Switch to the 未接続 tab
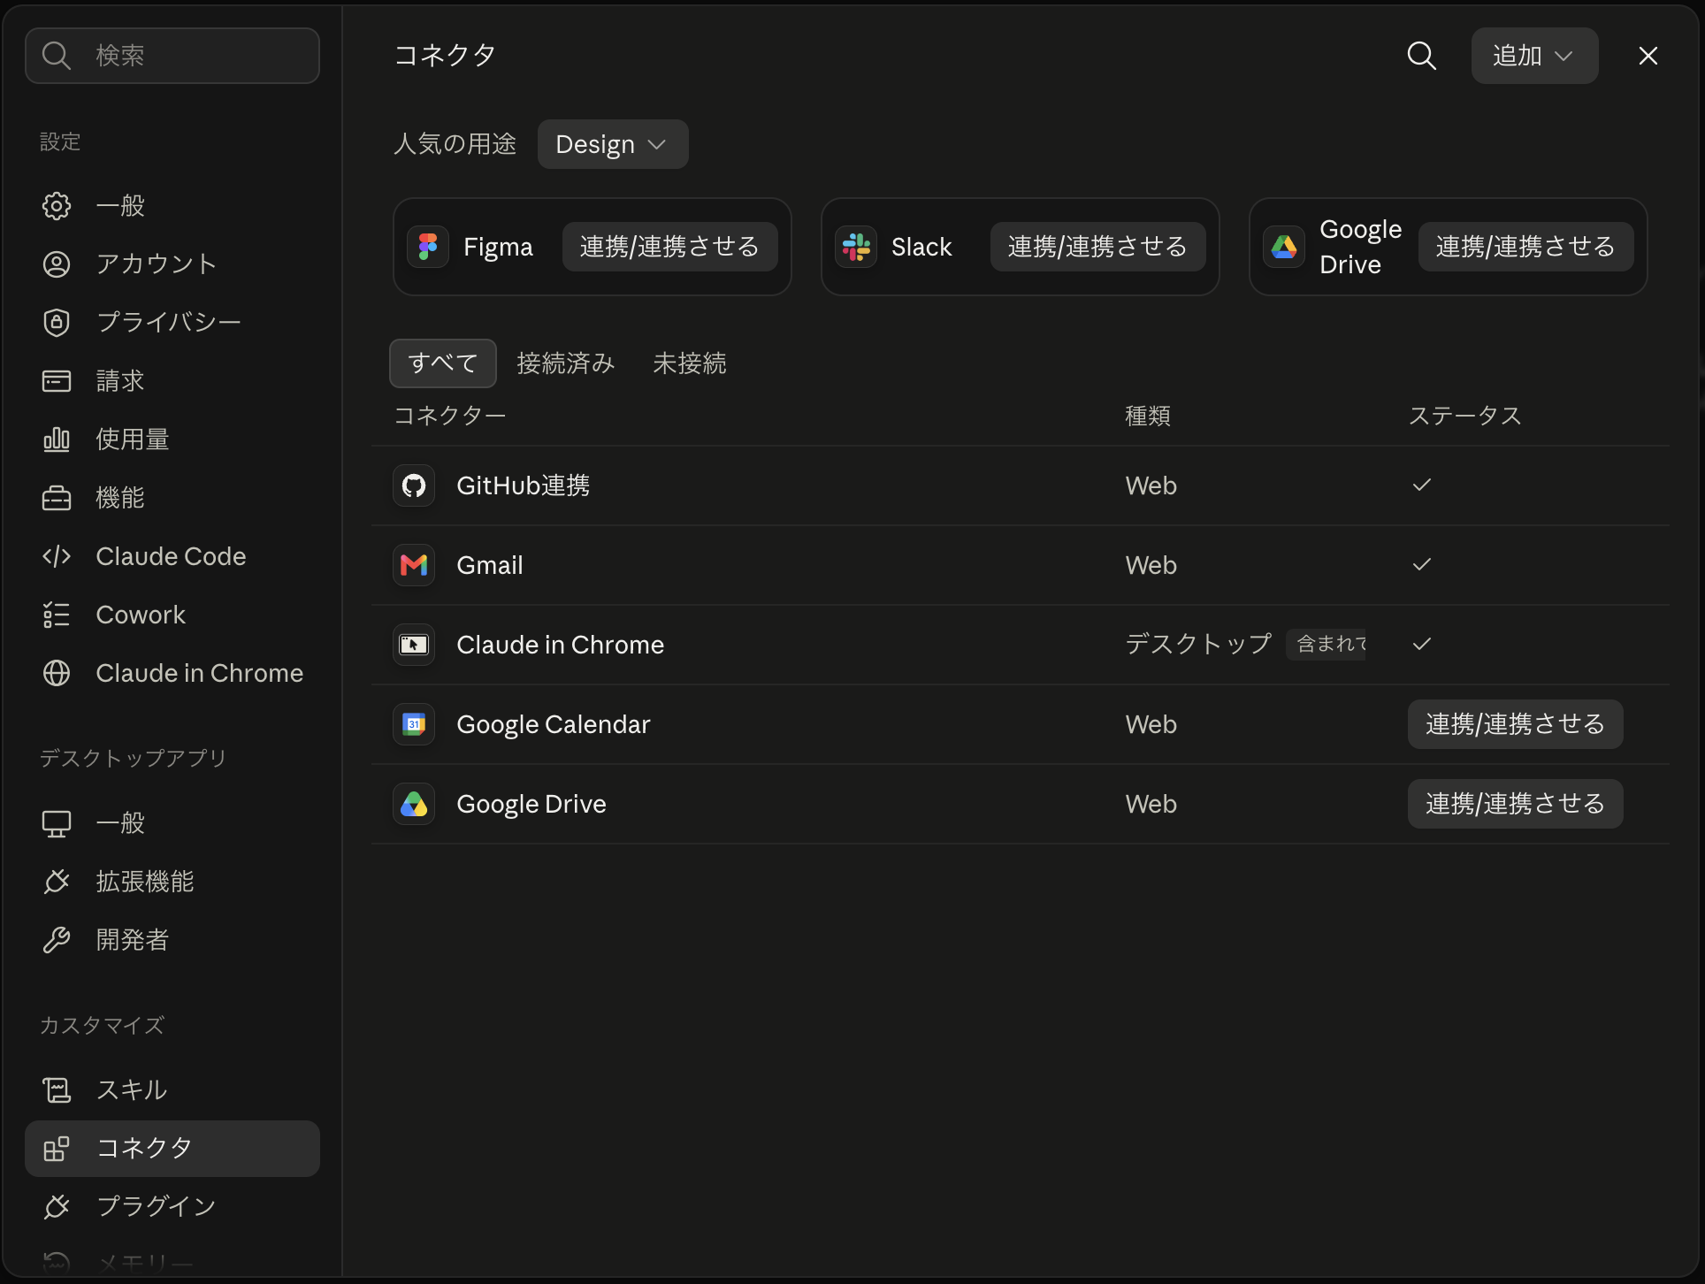This screenshot has height=1284, width=1705. point(690,363)
